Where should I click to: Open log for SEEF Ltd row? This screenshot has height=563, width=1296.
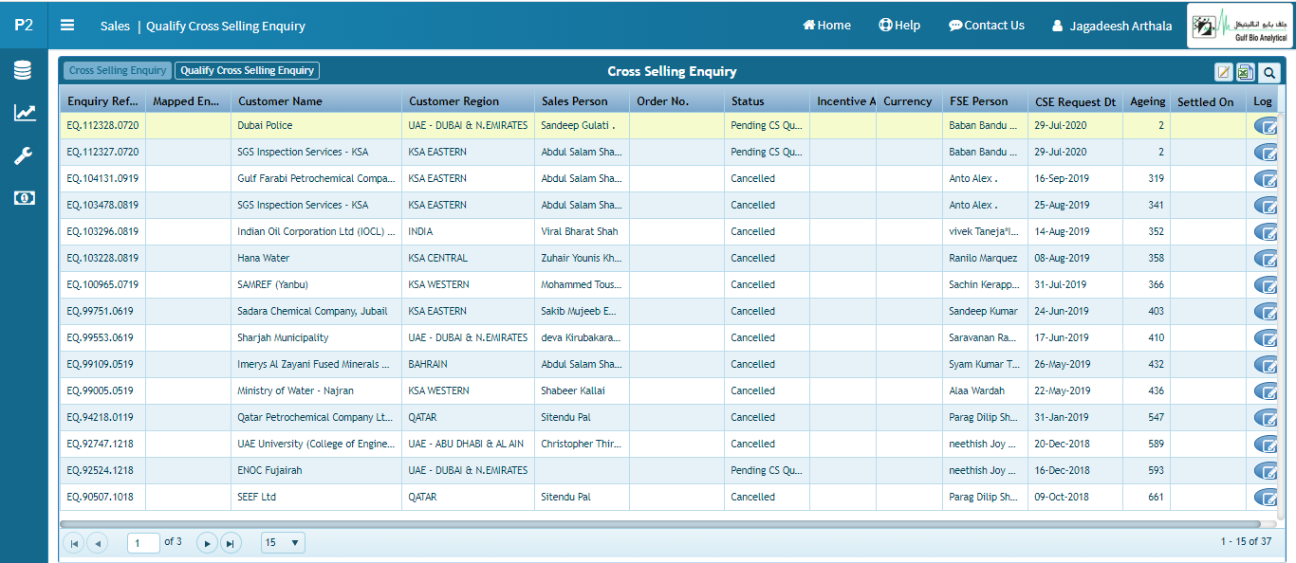pos(1267,497)
